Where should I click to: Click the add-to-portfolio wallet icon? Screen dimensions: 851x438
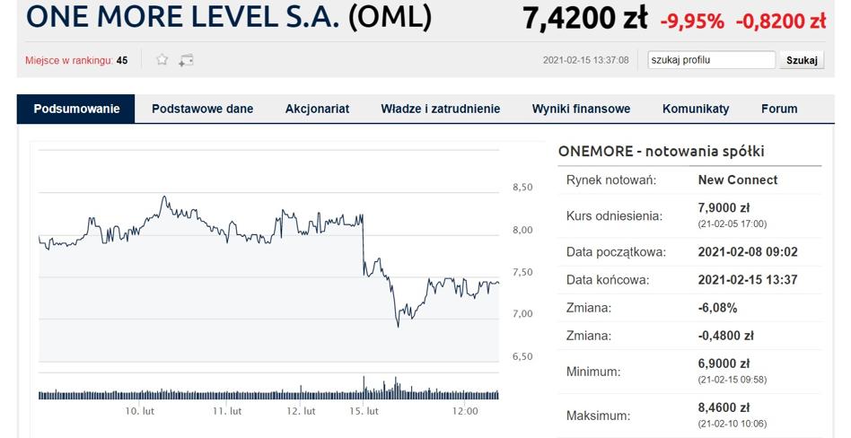tap(186, 60)
